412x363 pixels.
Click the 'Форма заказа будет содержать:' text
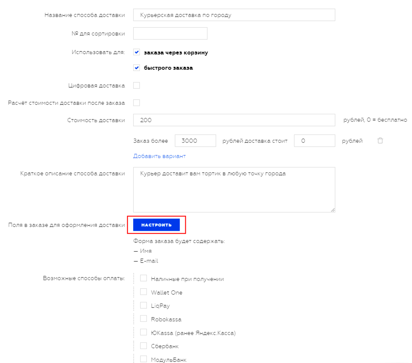tap(179, 241)
